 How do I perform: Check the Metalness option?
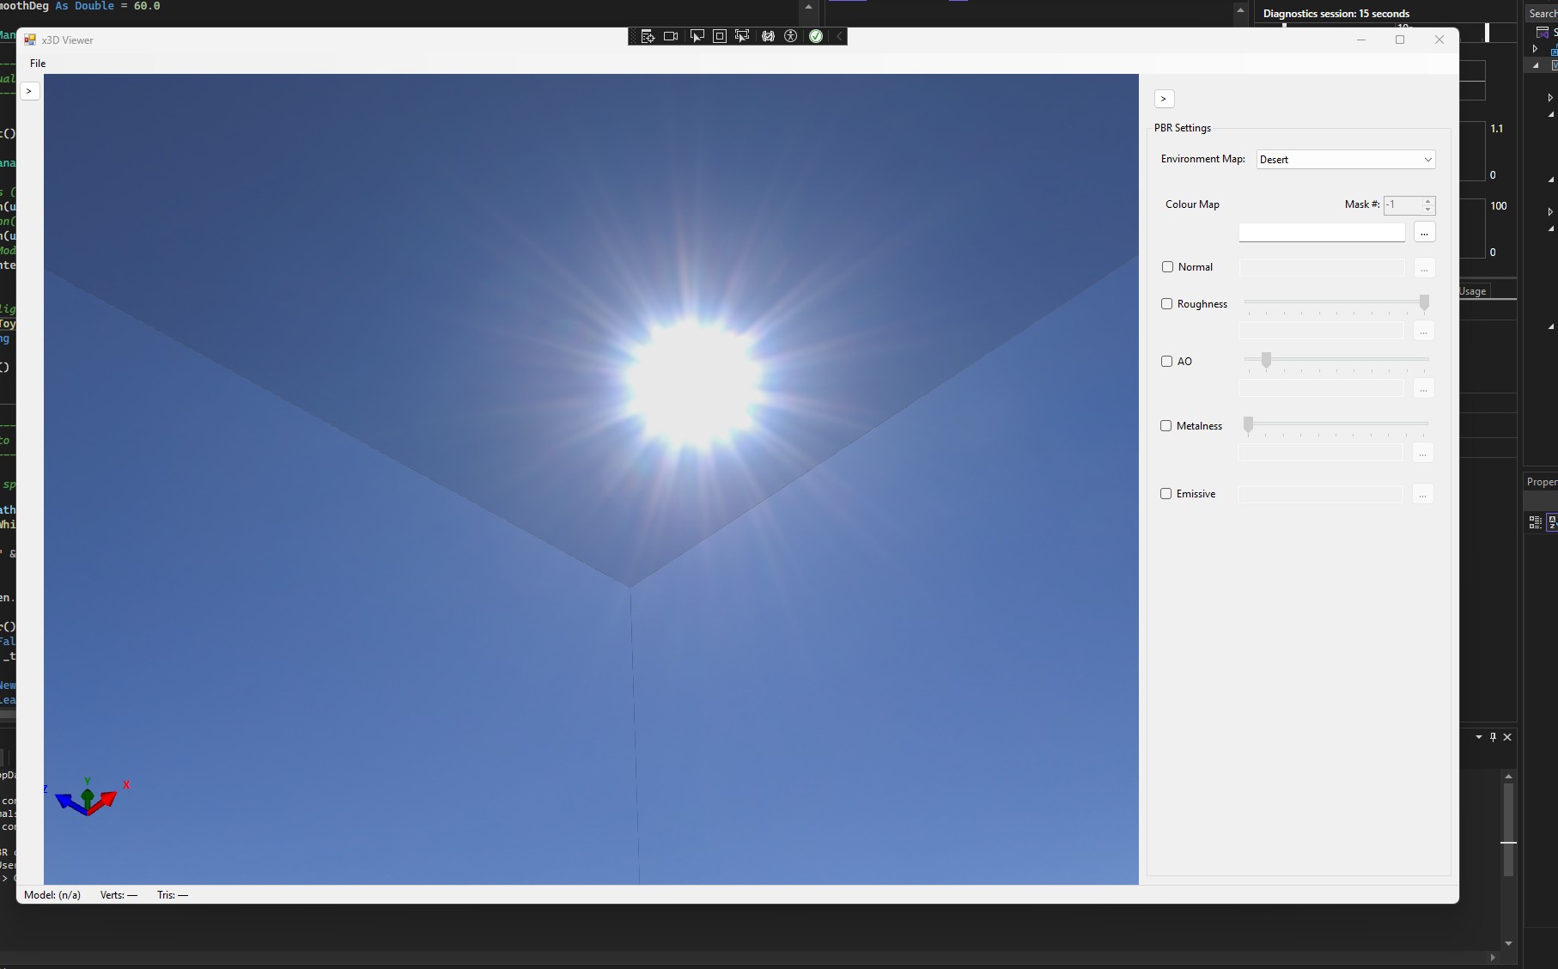(x=1165, y=426)
